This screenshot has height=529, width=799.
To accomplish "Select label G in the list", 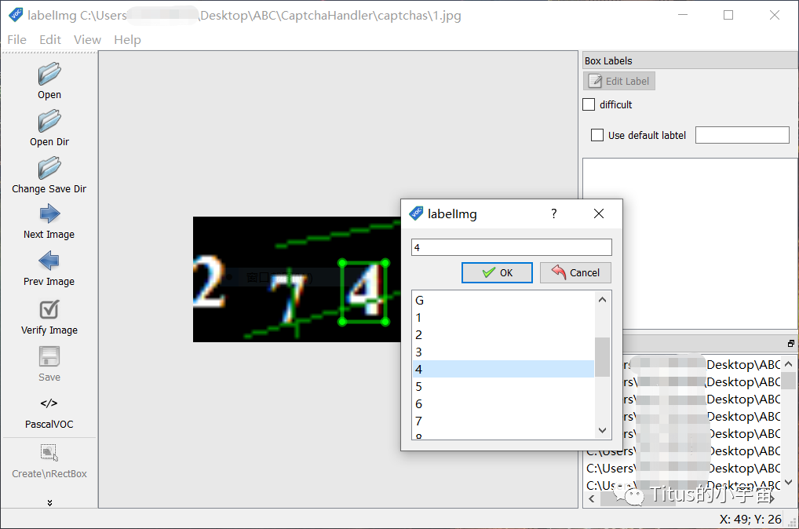I will click(x=503, y=300).
